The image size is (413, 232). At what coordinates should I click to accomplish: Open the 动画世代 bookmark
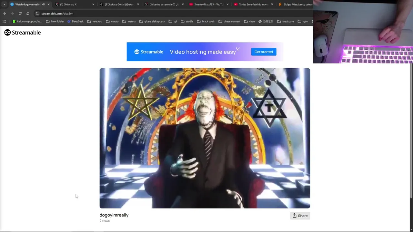pyautogui.click(x=266, y=22)
